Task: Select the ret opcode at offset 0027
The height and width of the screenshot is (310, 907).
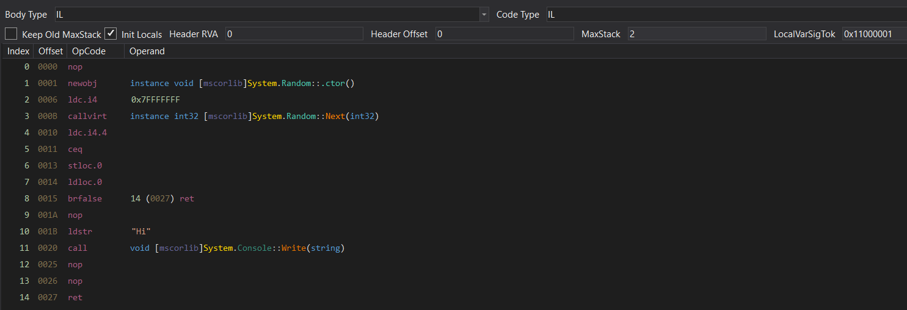Action: (x=75, y=297)
